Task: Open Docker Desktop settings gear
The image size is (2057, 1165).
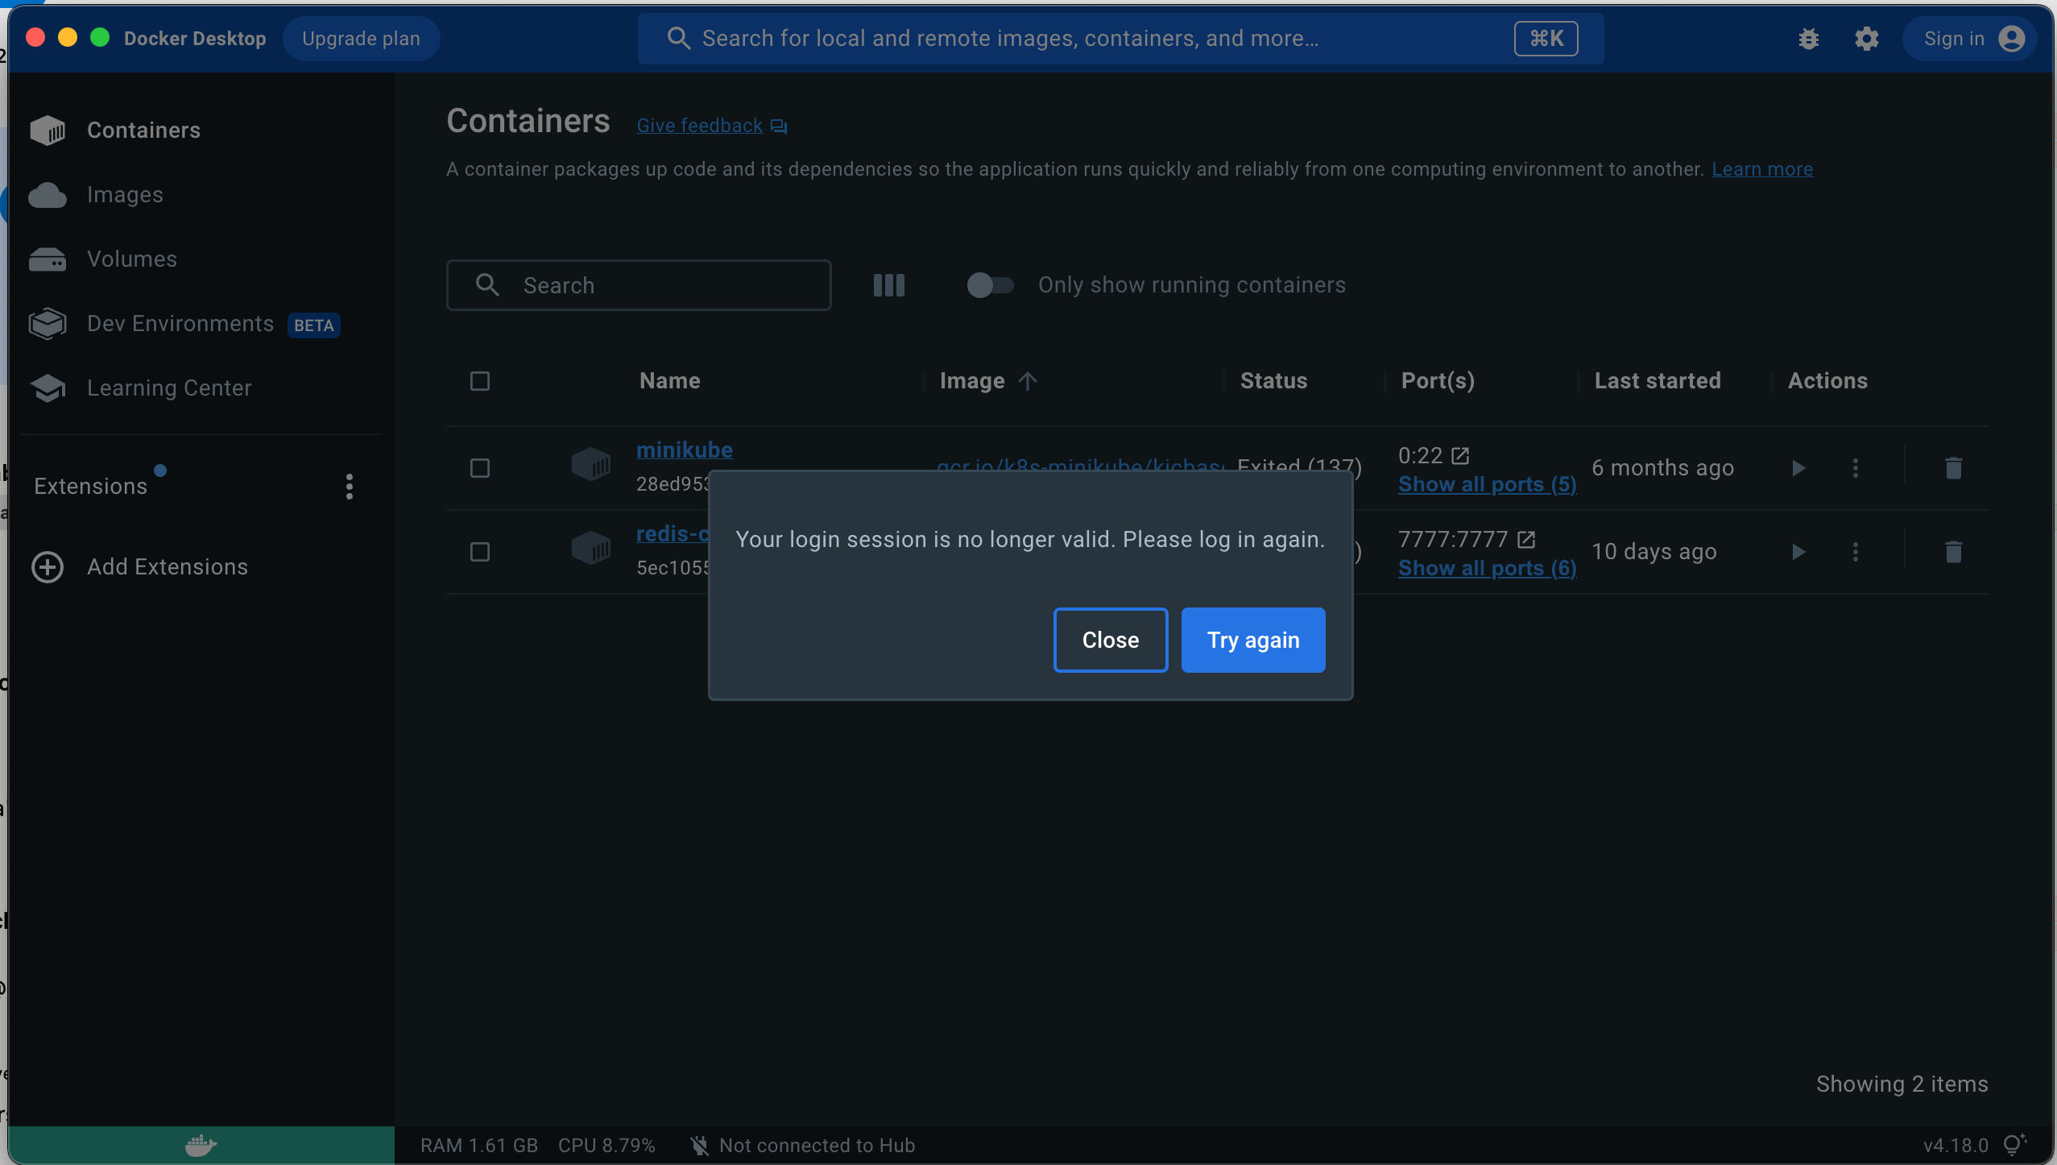Action: point(1867,38)
